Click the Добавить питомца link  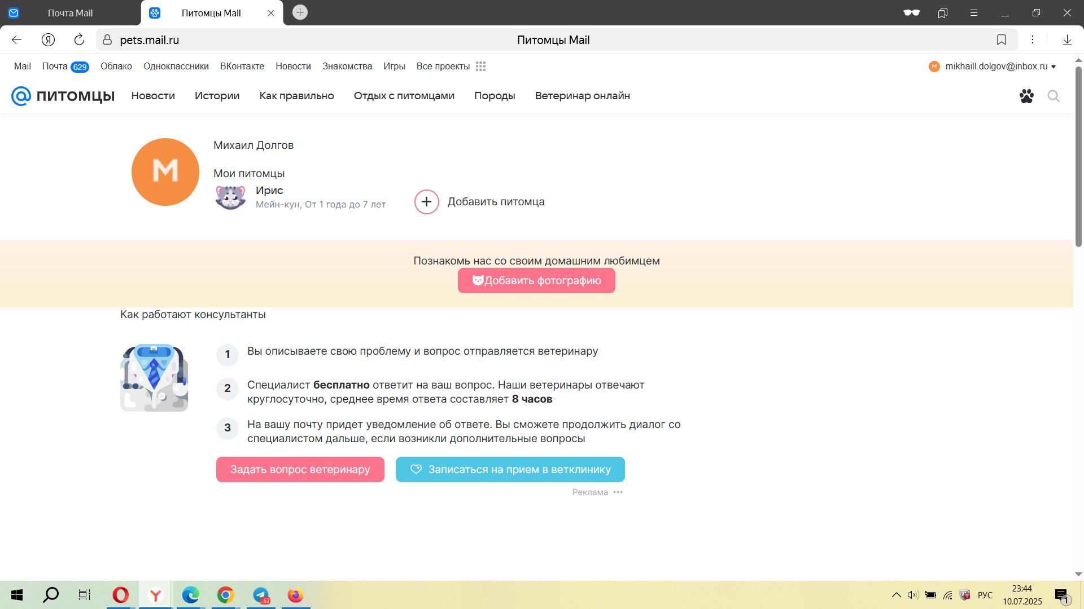click(496, 202)
